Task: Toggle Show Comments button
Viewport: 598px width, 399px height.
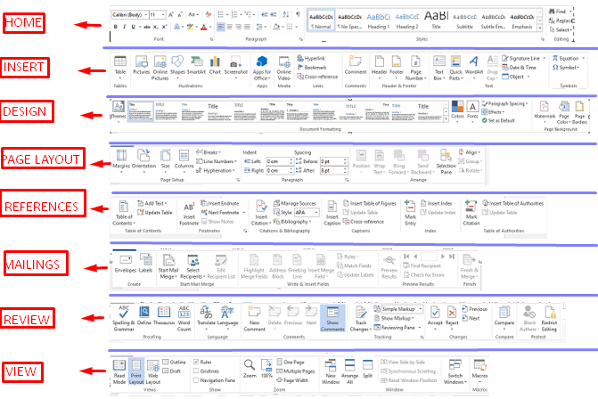Action: [x=332, y=319]
